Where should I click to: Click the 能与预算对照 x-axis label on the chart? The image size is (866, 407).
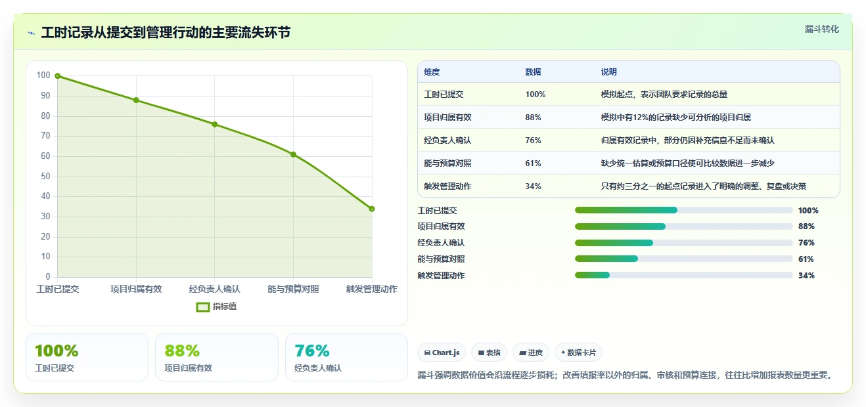293,289
